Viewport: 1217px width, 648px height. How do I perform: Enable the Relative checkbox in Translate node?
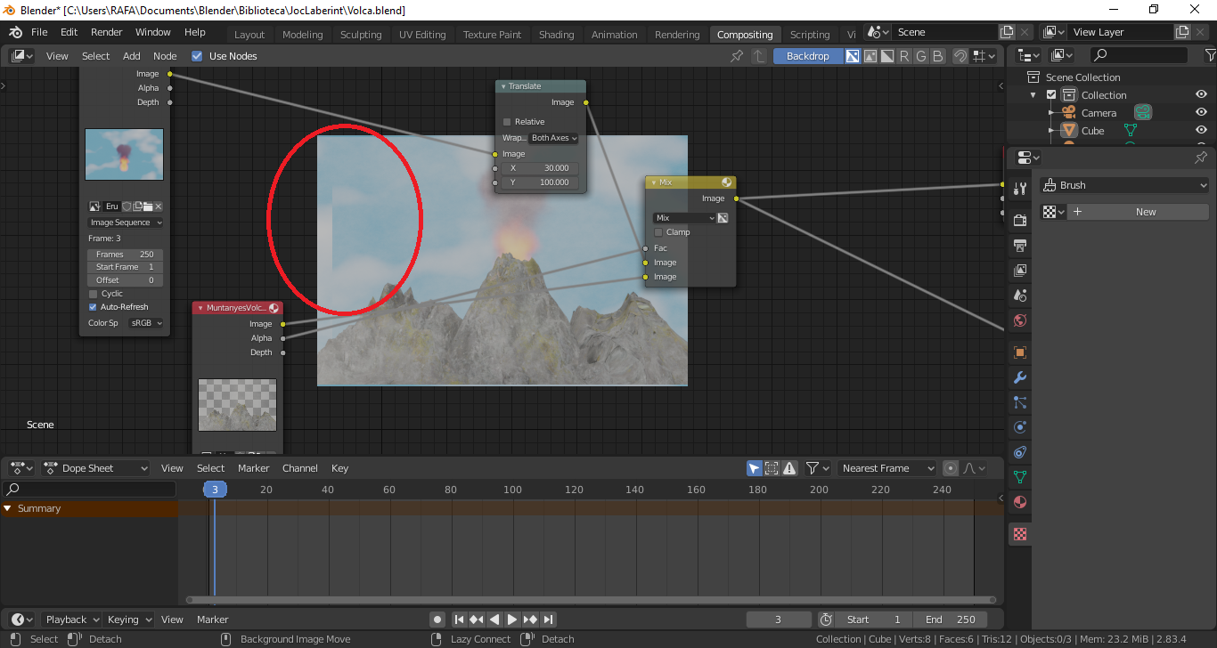(507, 122)
